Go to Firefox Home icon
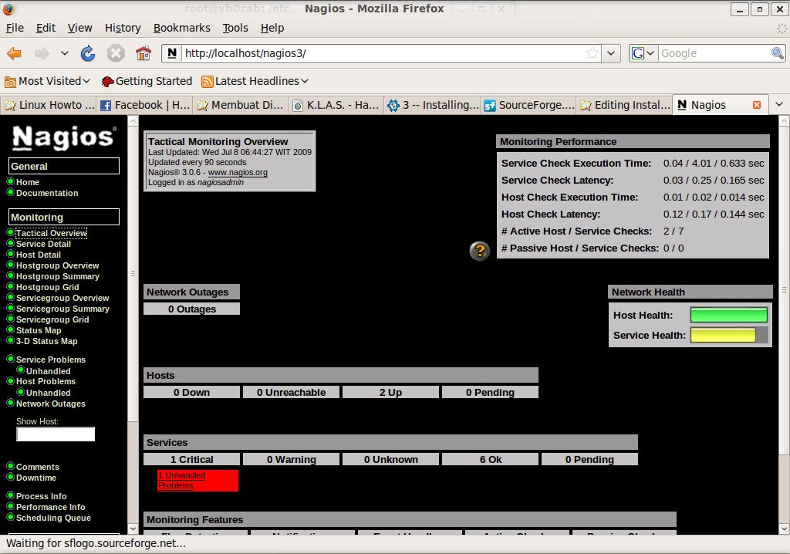The height and width of the screenshot is (554, 790). click(x=143, y=53)
